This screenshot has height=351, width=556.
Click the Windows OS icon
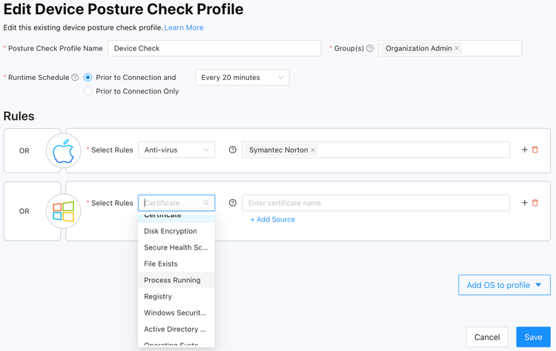tap(64, 211)
